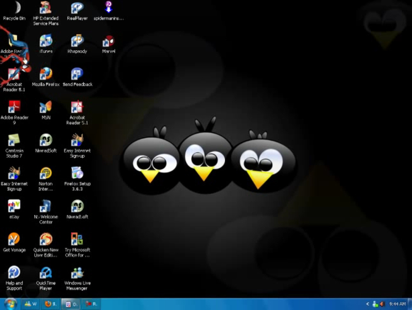The height and width of the screenshot is (310, 412).
Task: Open the Marvel desktop shortcut
Action: click(109, 41)
